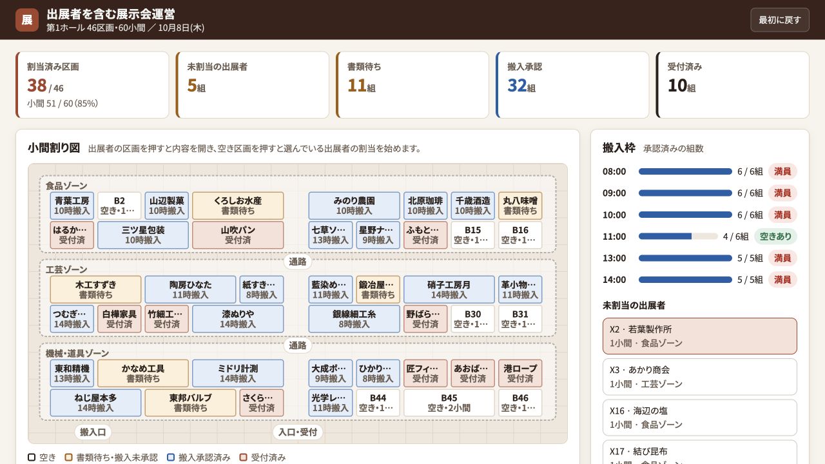Click the 展 app logo icon
This screenshot has height=464, width=825.
pos(27,20)
